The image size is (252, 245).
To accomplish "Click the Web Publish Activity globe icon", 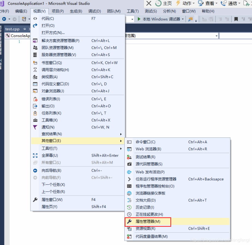I will pos(129,172).
